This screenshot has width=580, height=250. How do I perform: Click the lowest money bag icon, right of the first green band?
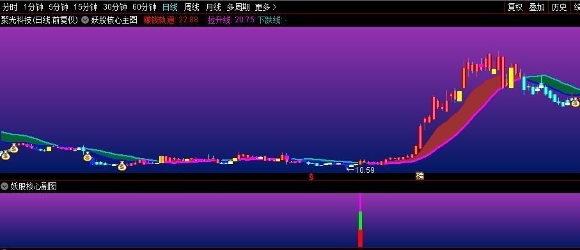pos(122,166)
